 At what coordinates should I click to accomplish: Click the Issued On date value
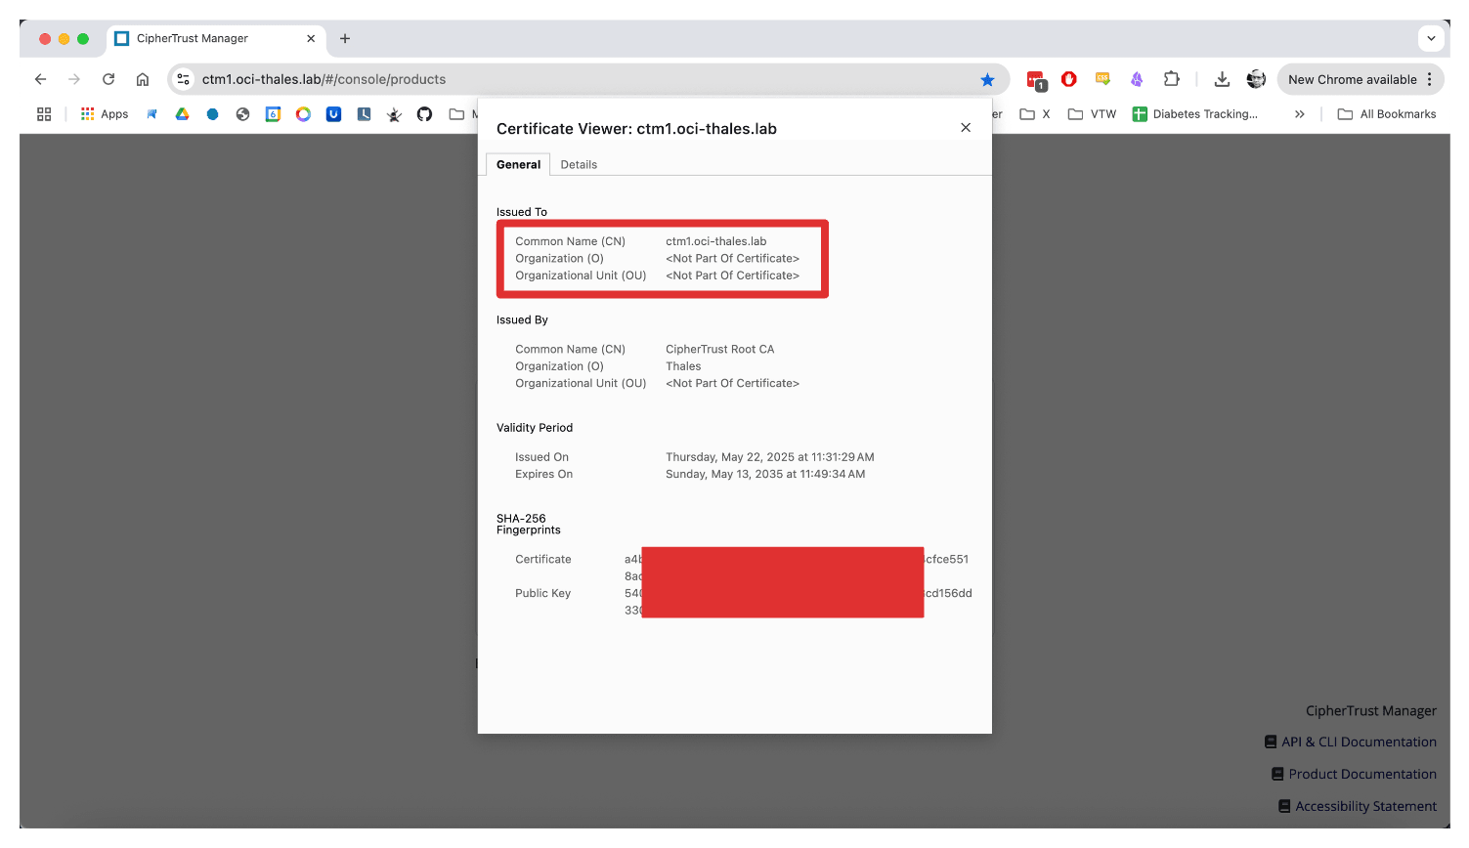point(770,457)
